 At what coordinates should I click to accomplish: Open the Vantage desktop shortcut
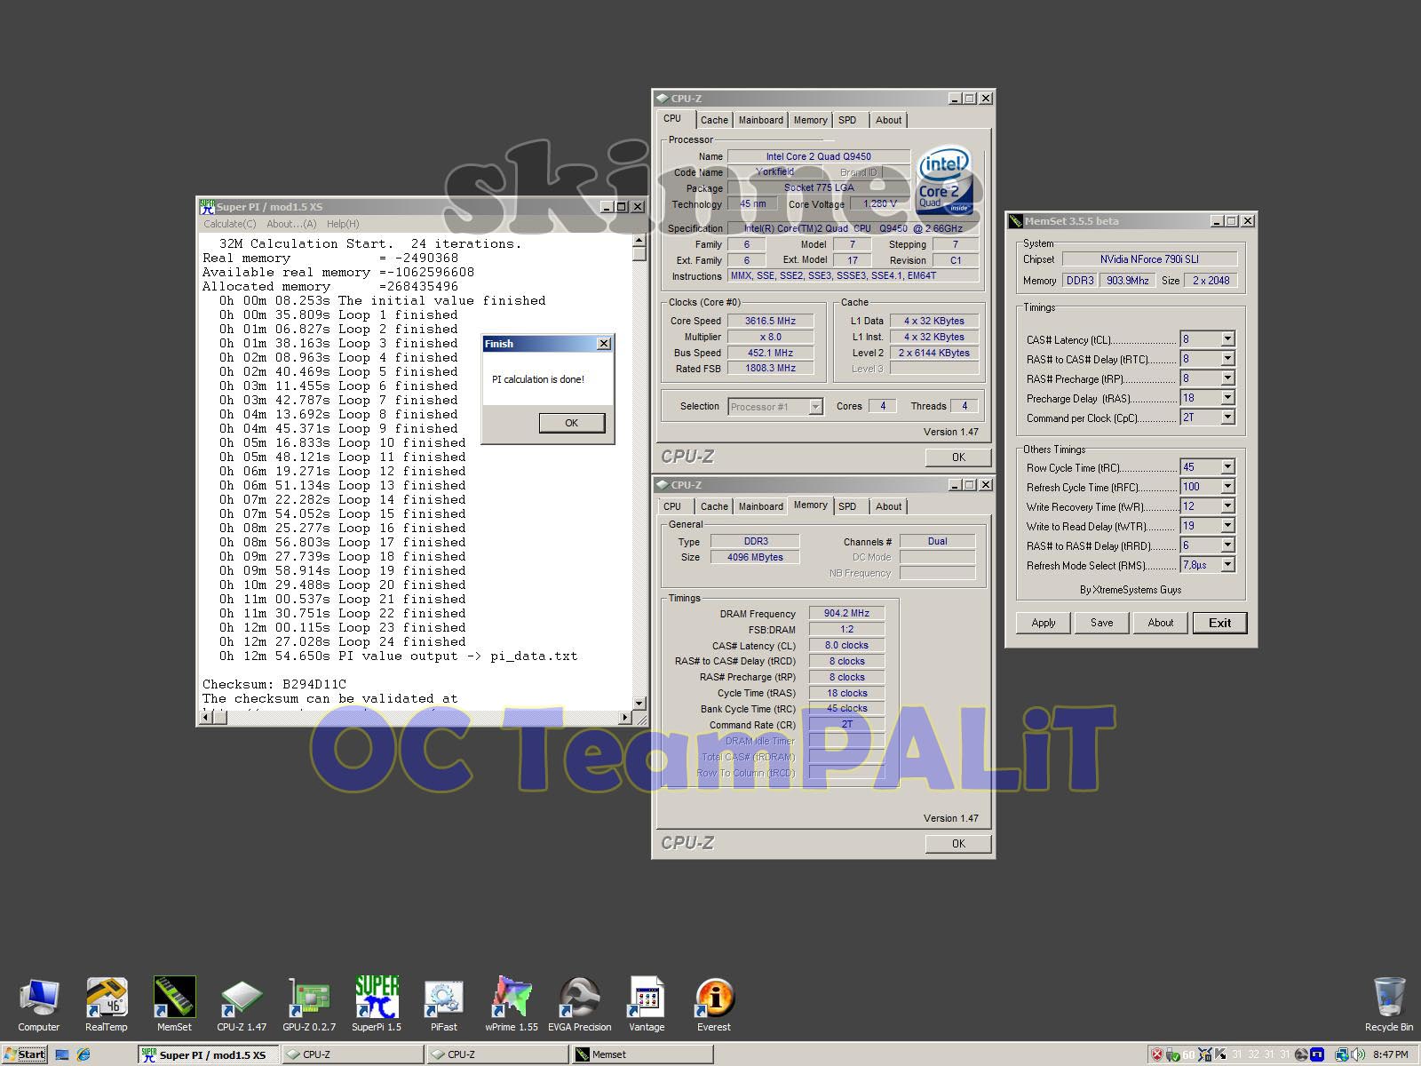[647, 1005]
